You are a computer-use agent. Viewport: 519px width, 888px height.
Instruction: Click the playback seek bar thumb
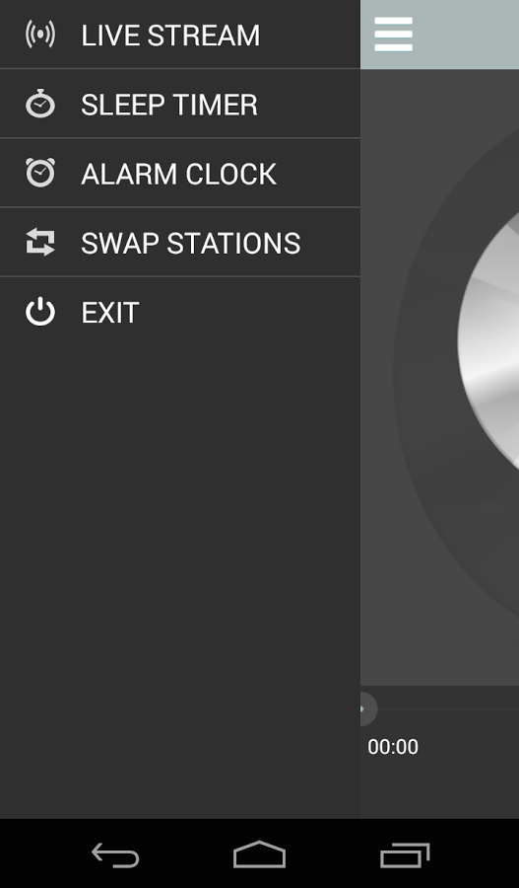[366, 708]
